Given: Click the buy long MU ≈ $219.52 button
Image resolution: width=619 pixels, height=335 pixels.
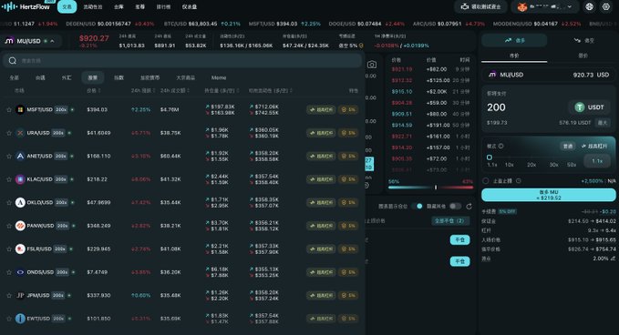Looking at the screenshot, I should click(x=549, y=195).
